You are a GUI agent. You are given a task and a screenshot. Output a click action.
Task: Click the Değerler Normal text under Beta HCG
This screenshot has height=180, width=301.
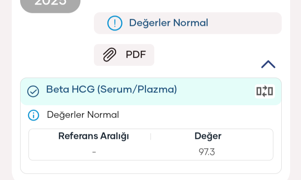[83, 115]
